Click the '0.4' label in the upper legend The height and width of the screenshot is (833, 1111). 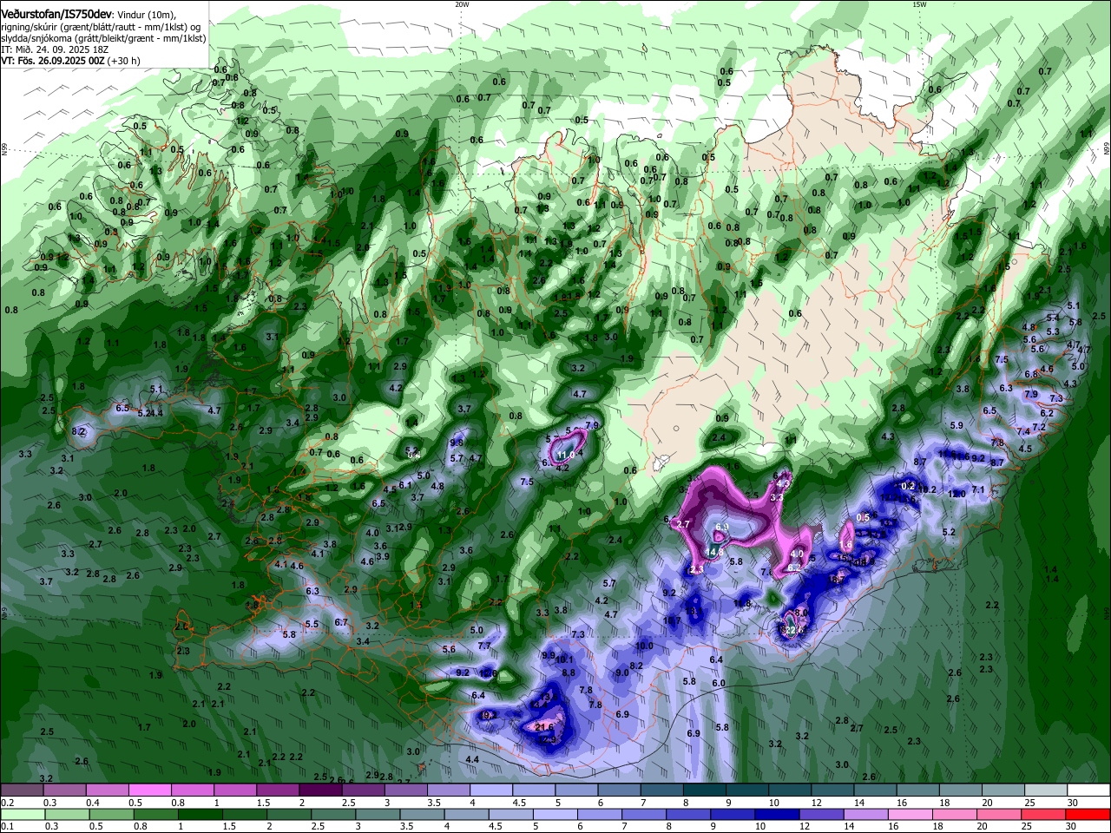[93, 803]
